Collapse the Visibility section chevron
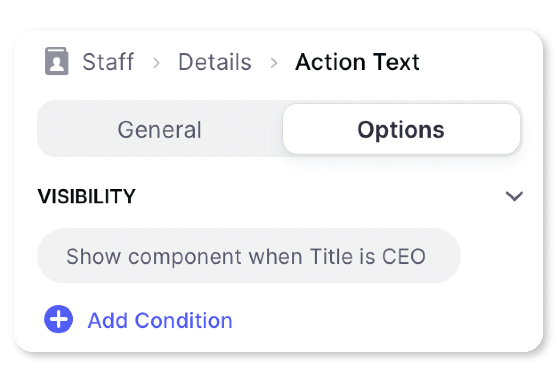The width and height of the screenshot is (557, 381). coord(514,196)
